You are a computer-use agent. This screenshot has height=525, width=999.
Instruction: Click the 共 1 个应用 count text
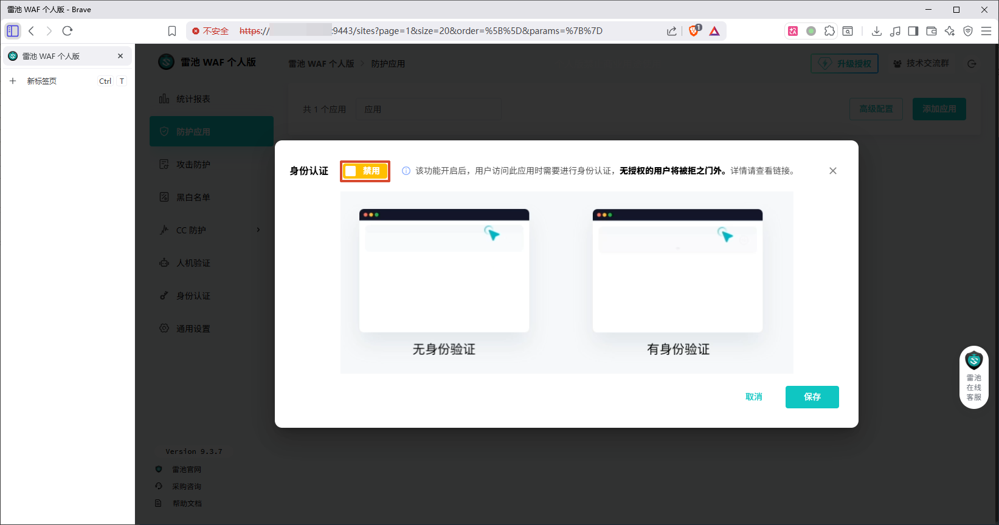click(325, 109)
